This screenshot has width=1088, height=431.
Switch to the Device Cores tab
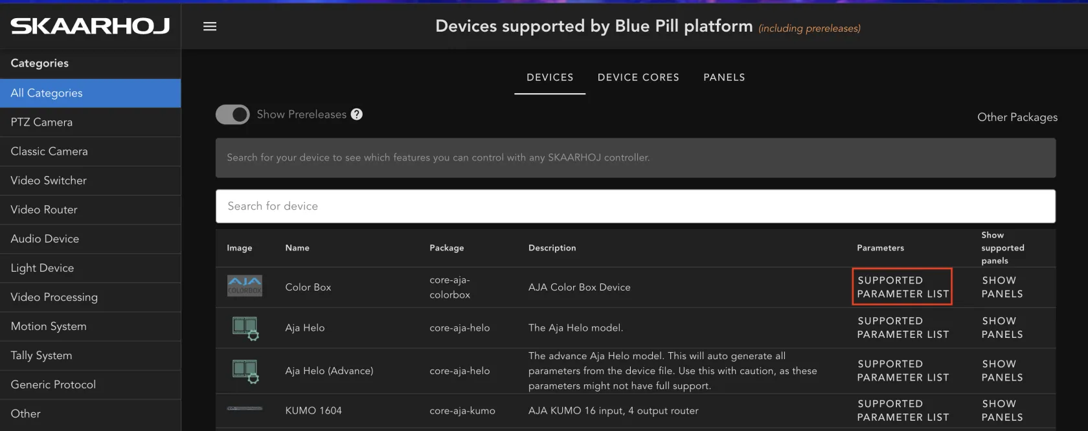(x=639, y=78)
